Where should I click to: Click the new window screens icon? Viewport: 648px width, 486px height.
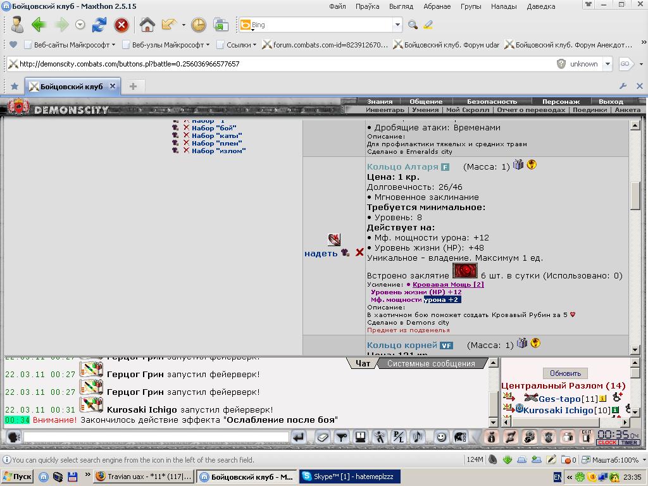click(x=221, y=25)
